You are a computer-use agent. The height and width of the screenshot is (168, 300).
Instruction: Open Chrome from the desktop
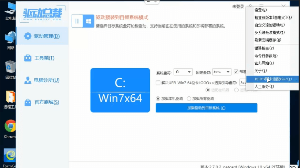pyautogui.click(x=10, y=129)
